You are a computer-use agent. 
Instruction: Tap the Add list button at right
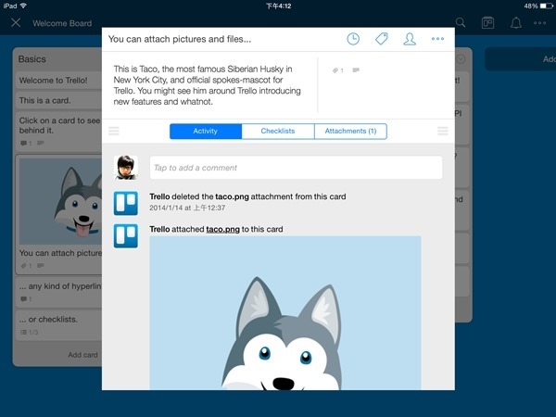pyautogui.click(x=521, y=59)
